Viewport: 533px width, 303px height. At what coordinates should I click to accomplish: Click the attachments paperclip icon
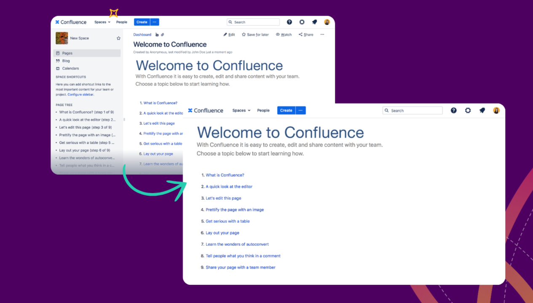162,35
